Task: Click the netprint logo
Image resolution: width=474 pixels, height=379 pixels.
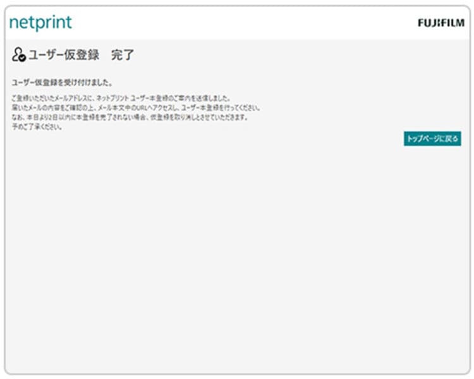Action: 40,23
